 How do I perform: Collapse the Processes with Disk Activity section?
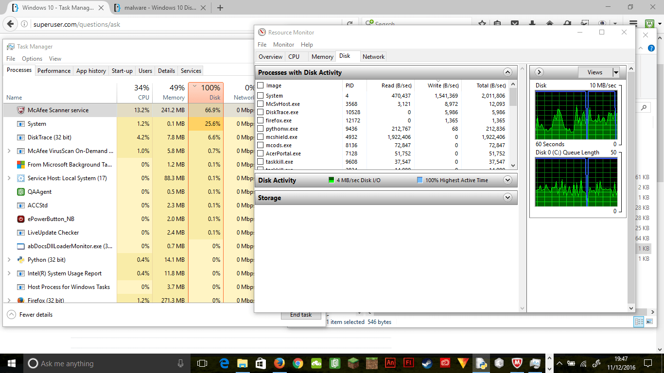(x=507, y=72)
